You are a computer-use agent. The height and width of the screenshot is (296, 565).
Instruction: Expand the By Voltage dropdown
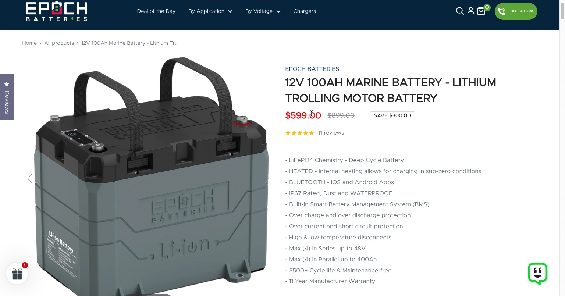click(x=263, y=11)
